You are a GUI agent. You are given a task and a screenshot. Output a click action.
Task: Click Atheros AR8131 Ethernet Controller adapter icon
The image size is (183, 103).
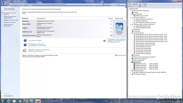click(x=134, y=72)
